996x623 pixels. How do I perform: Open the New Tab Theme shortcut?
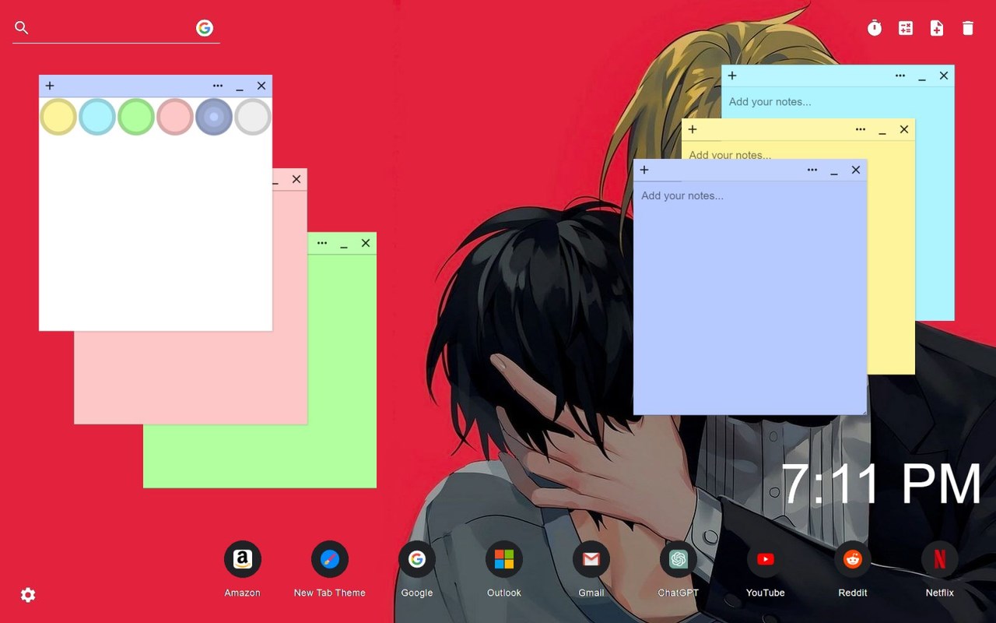(x=330, y=559)
